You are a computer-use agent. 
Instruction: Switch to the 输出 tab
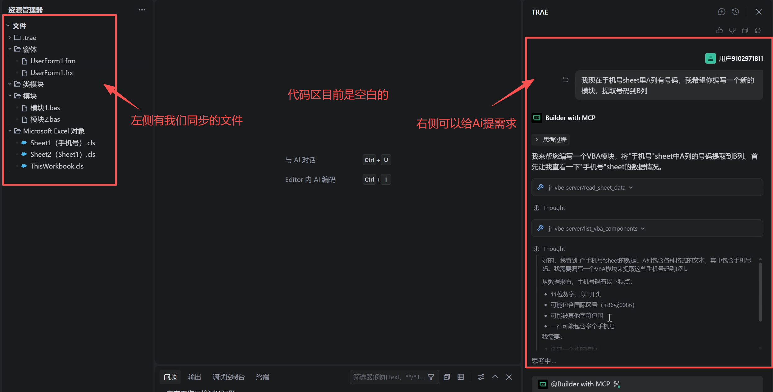click(195, 377)
